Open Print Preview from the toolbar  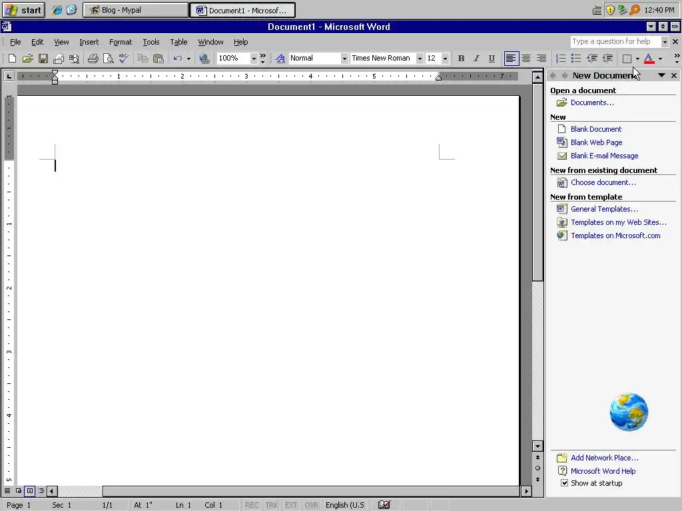coord(108,59)
